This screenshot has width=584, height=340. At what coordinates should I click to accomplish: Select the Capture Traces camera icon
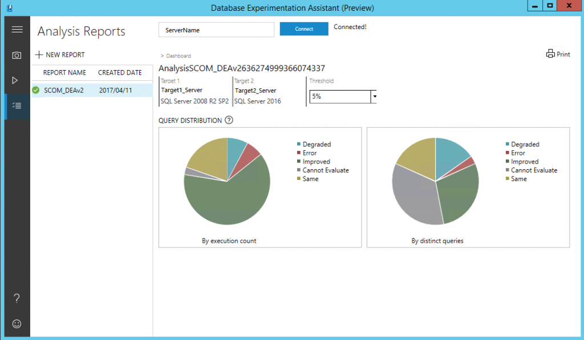click(17, 55)
